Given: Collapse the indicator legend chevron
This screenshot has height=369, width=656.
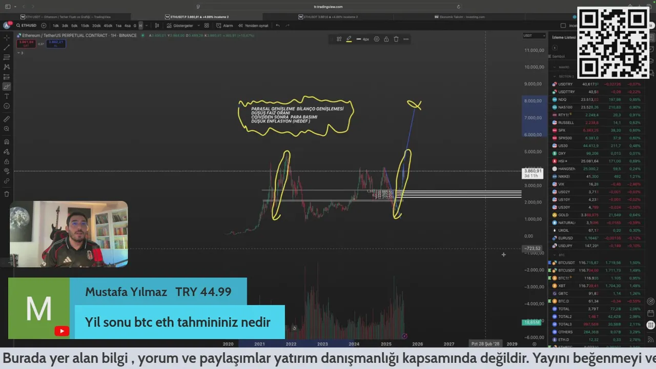Looking at the screenshot, I should 18,52.
